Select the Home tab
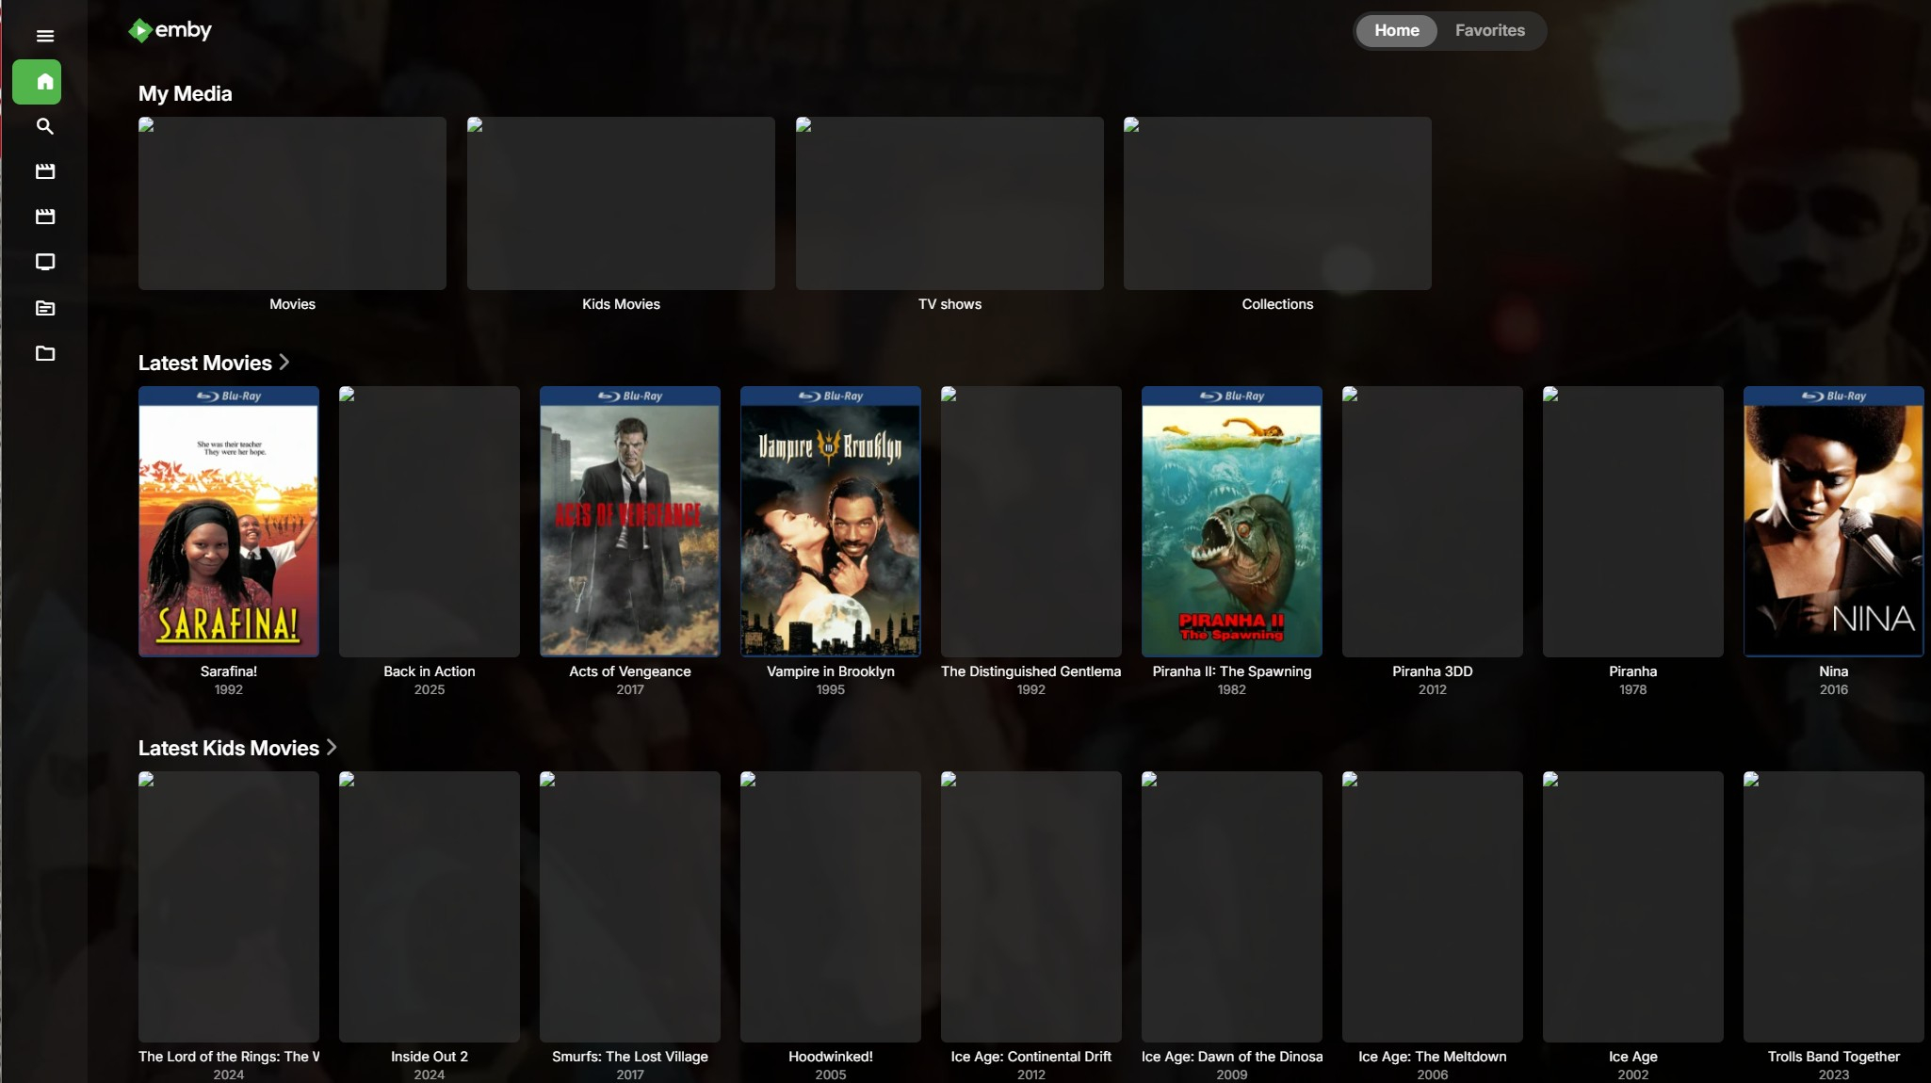Viewport: 1931px width, 1083px height. [1396, 30]
